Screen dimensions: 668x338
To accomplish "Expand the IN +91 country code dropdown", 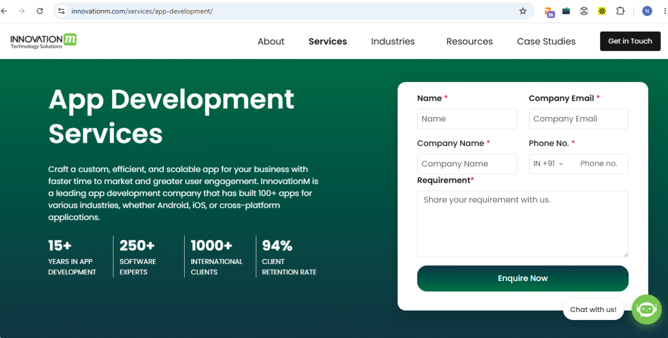I will click(549, 164).
